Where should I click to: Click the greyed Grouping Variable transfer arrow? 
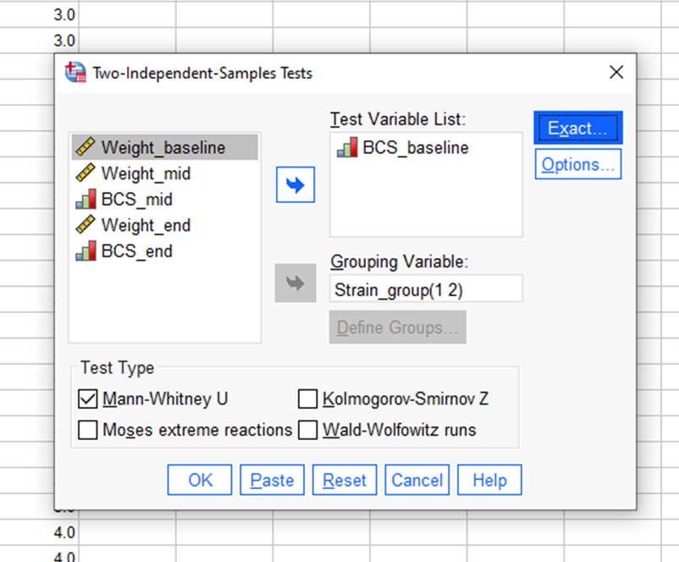tap(294, 283)
